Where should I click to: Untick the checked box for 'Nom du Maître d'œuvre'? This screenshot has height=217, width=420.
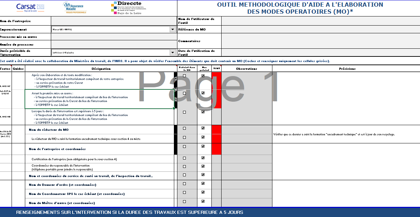coord(203,201)
